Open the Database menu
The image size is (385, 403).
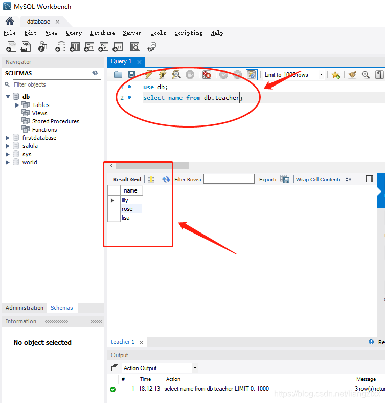pos(102,33)
